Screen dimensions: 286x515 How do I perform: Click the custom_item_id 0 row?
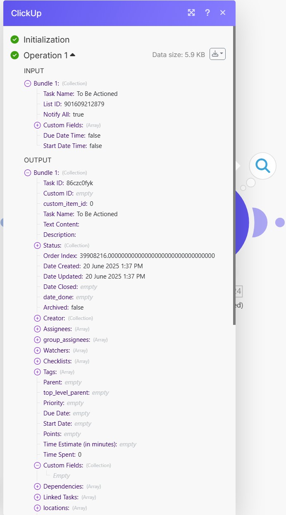(x=68, y=204)
